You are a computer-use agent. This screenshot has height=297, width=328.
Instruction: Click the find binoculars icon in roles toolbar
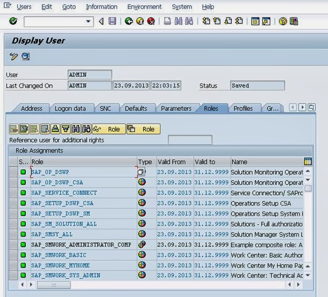tap(76, 129)
